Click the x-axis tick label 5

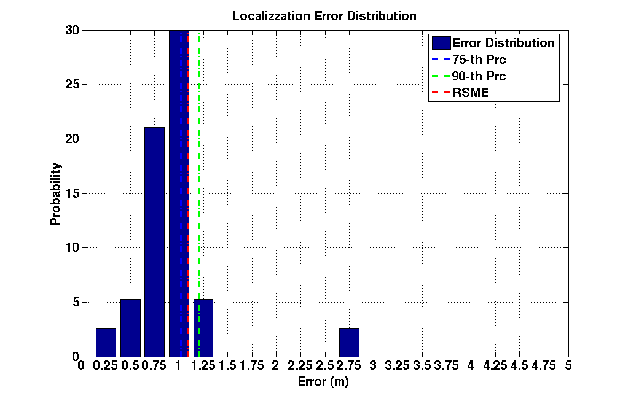point(568,365)
